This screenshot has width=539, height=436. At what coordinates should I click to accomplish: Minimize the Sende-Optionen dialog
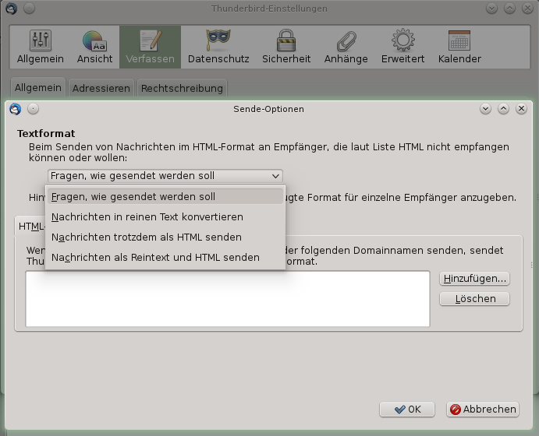[x=485, y=109]
